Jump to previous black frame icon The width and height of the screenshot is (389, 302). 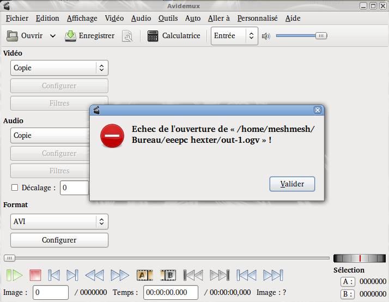(193, 275)
